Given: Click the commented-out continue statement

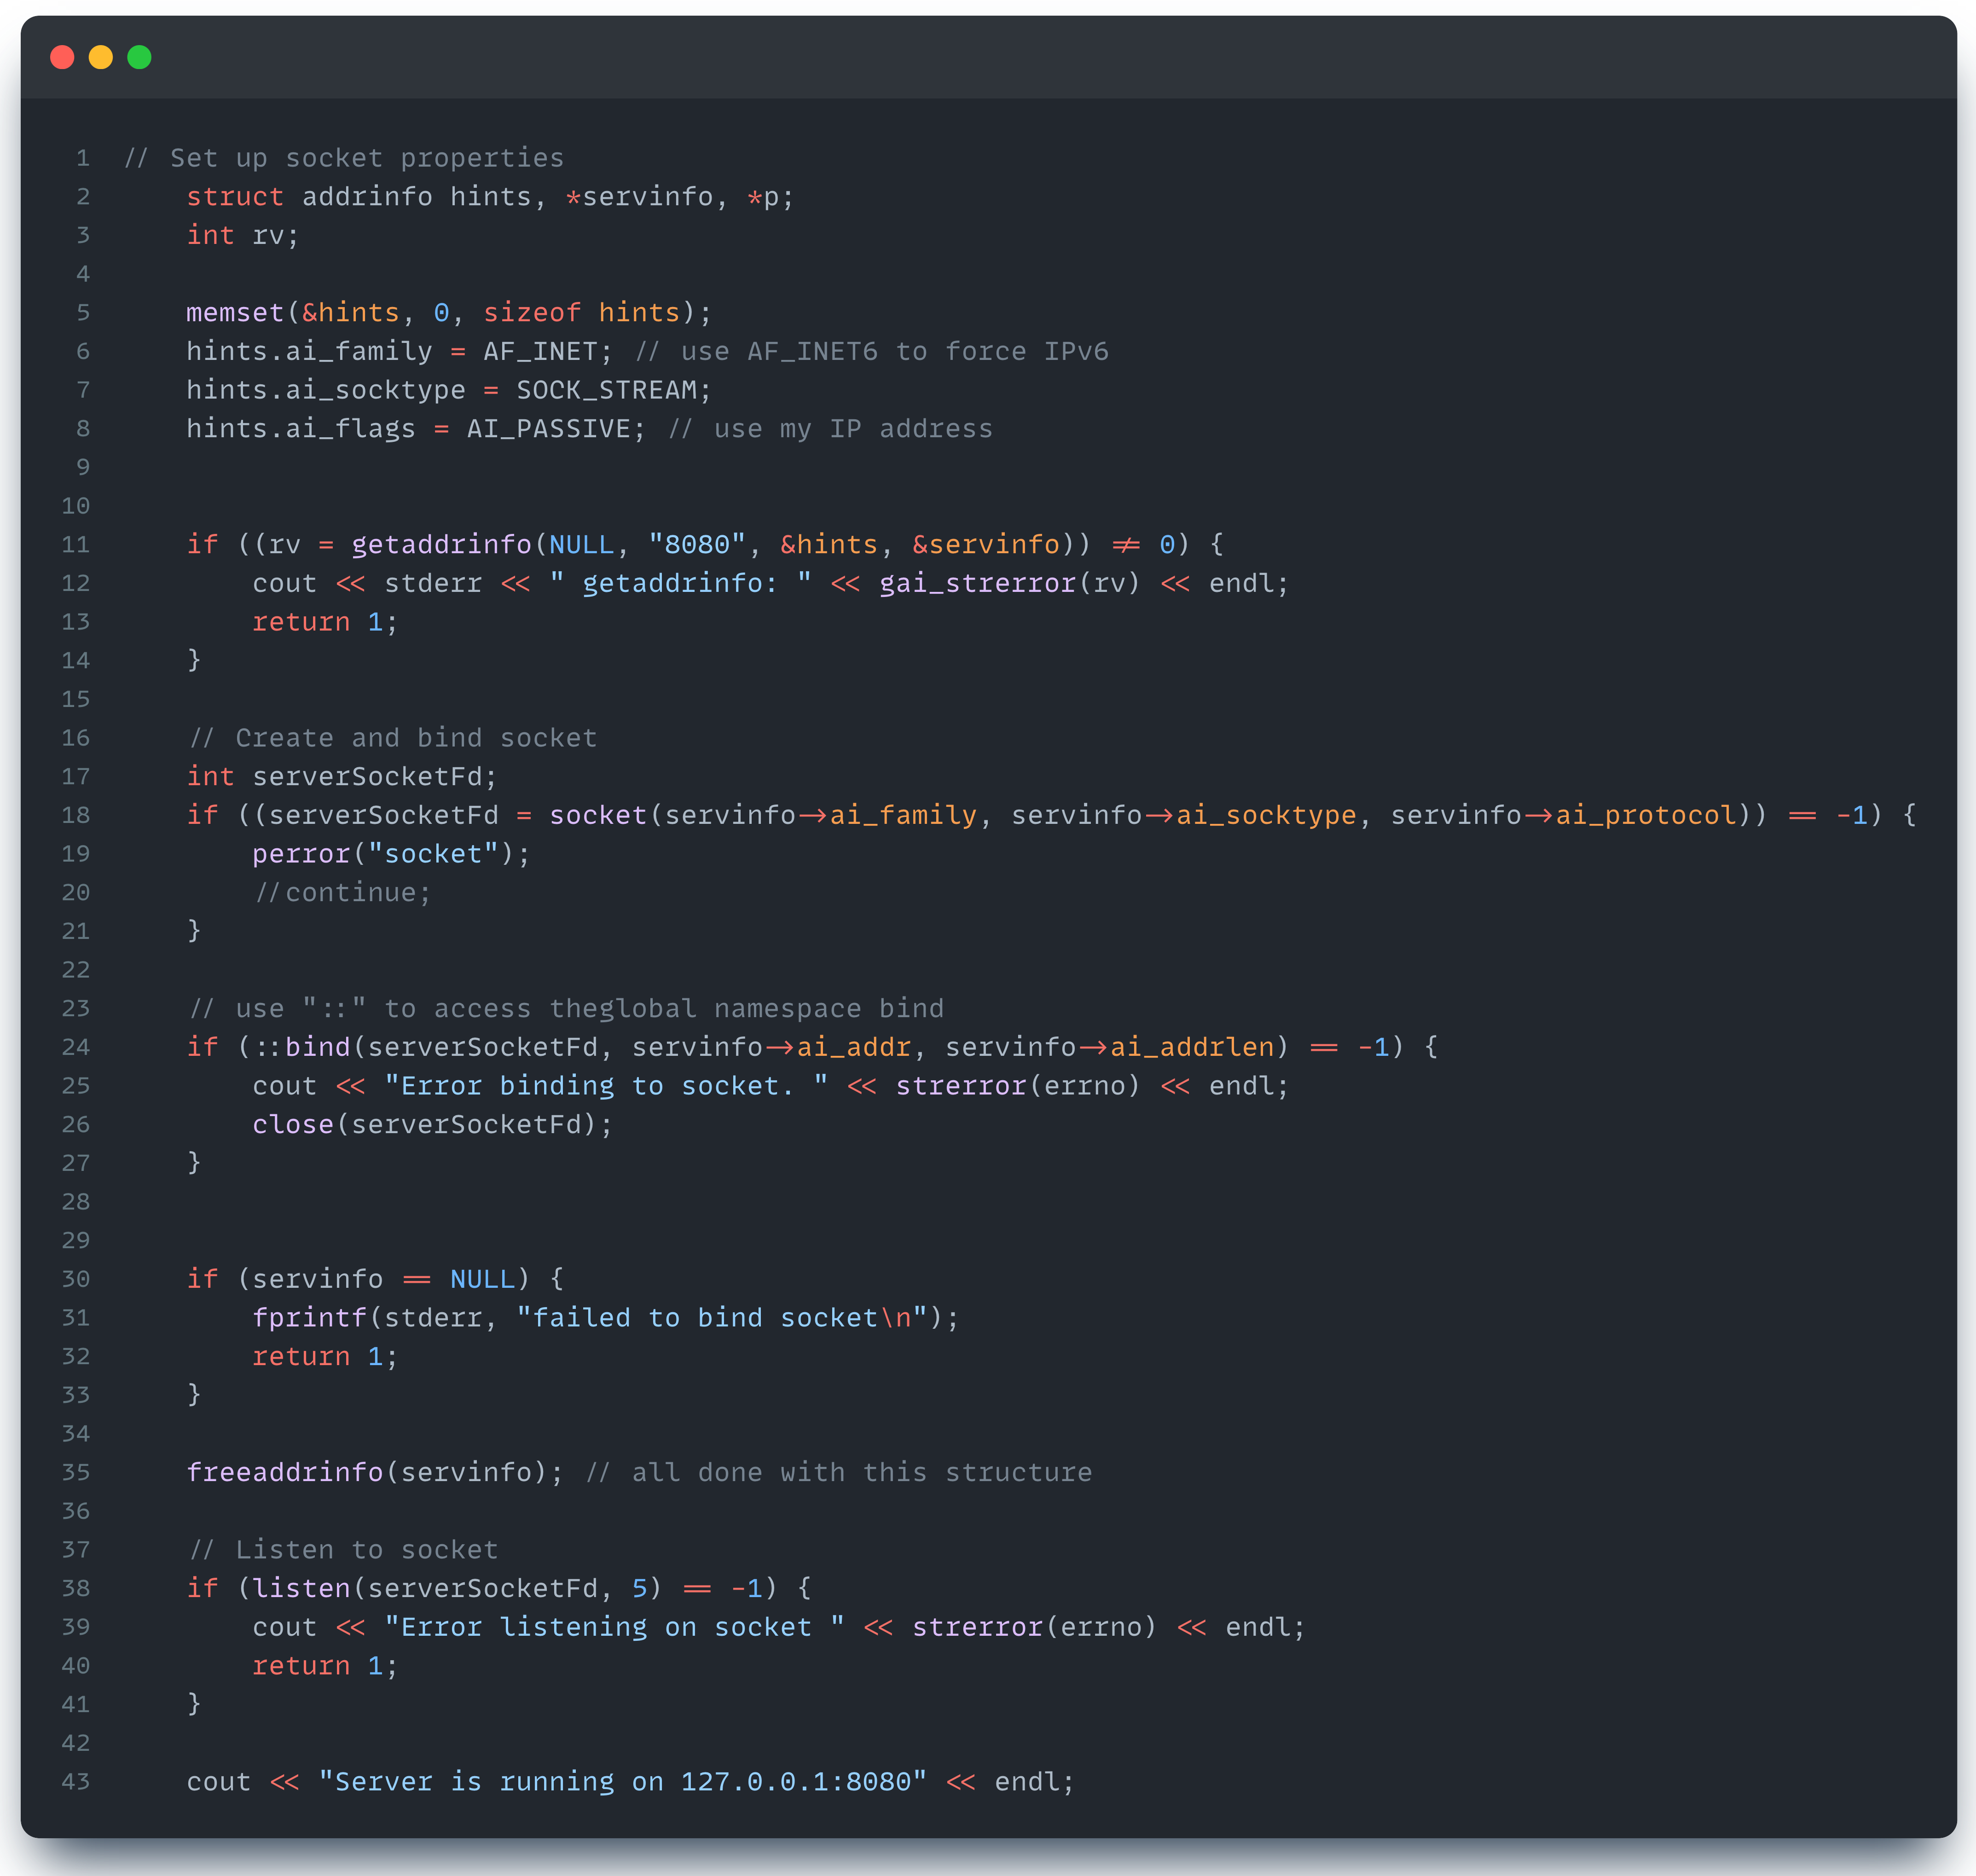Looking at the screenshot, I should pyautogui.click(x=343, y=893).
